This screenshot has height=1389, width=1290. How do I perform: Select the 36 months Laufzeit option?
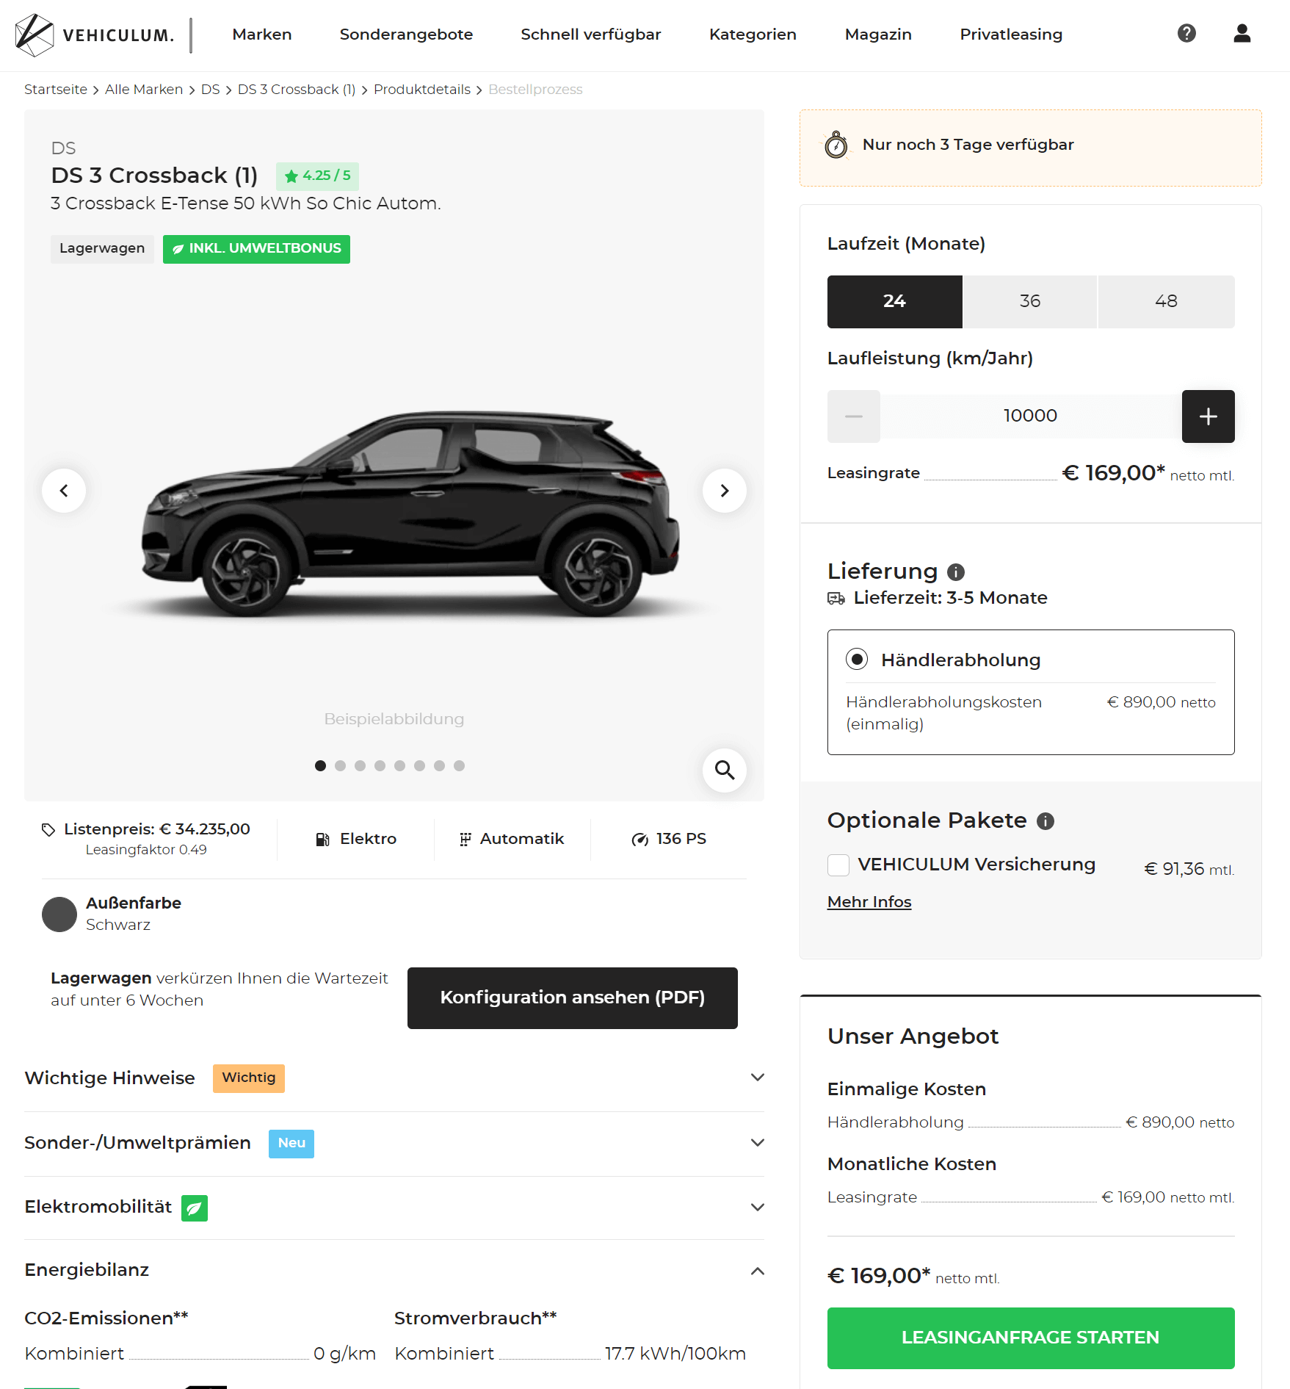1029,301
